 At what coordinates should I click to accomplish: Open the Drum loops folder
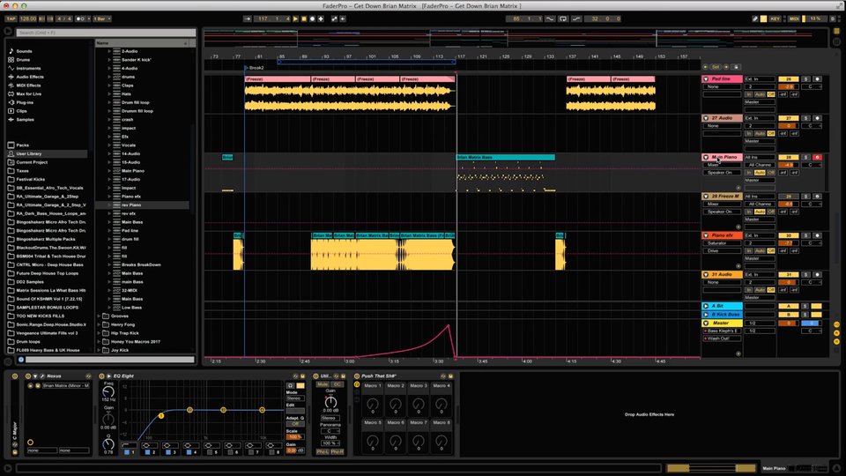28,342
